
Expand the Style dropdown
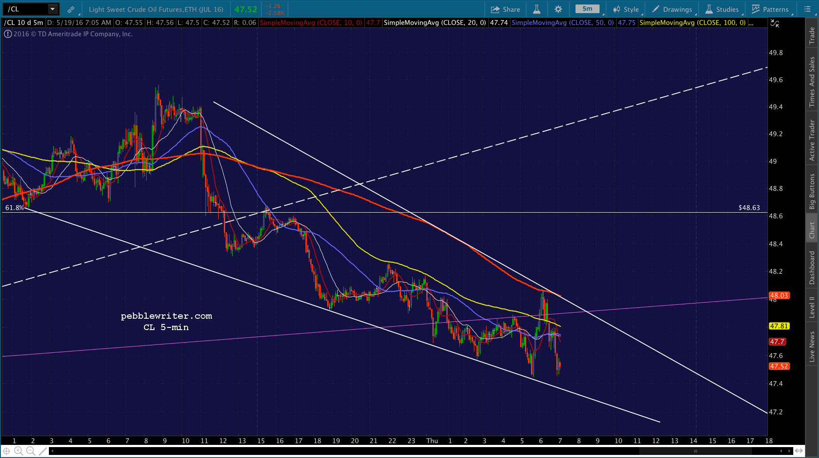pos(626,9)
